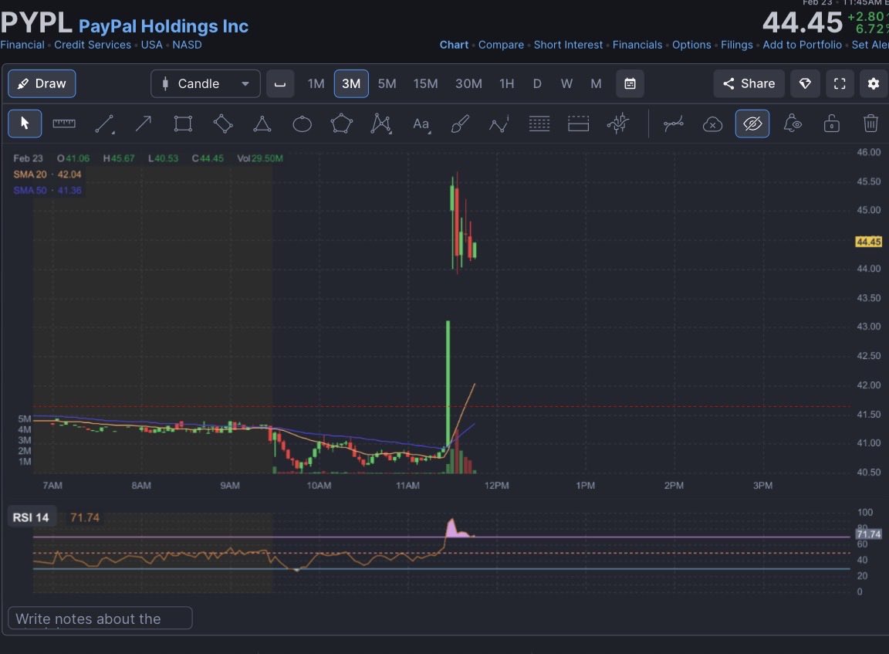The width and height of the screenshot is (889, 654).
Task: Select the 3M timeframe
Action: (x=351, y=84)
